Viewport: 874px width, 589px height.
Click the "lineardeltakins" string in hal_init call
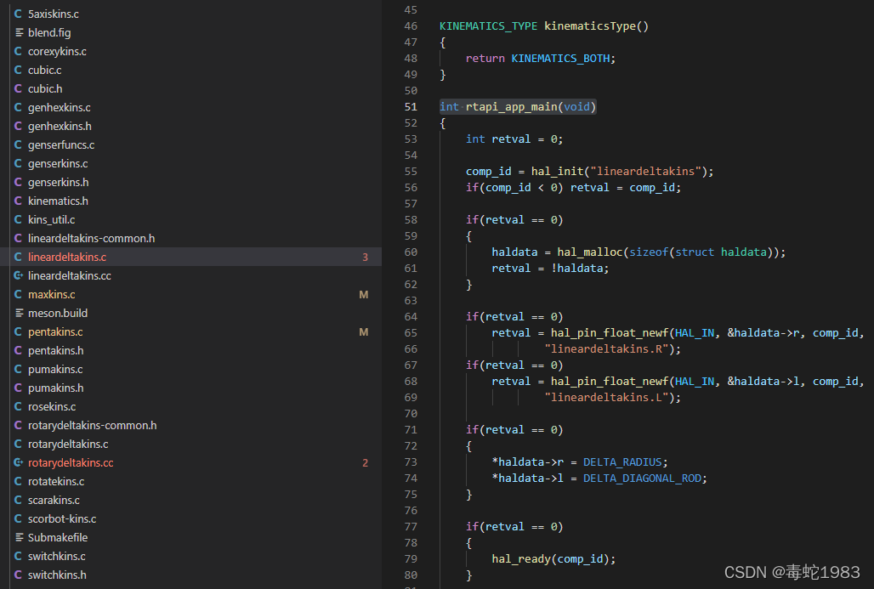pyautogui.click(x=645, y=171)
